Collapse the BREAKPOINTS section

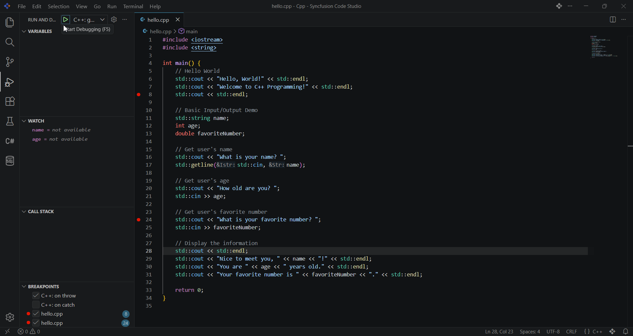coord(40,287)
